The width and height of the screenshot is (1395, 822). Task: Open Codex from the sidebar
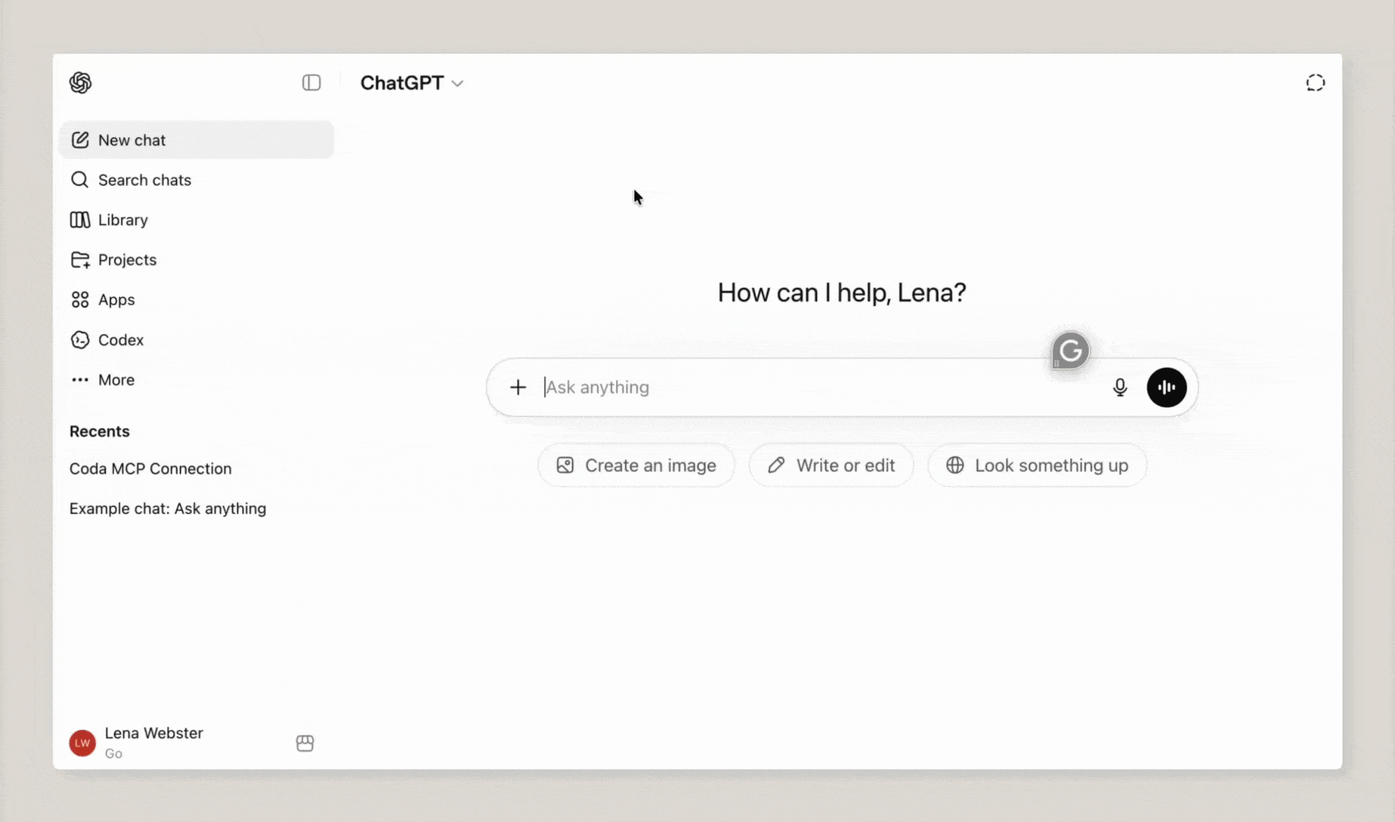click(196, 339)
